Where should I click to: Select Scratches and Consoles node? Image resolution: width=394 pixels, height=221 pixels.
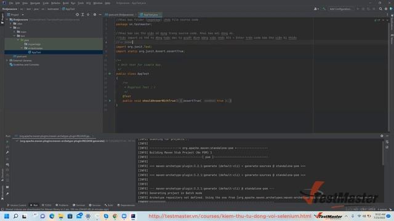click(x=24, y=64)
